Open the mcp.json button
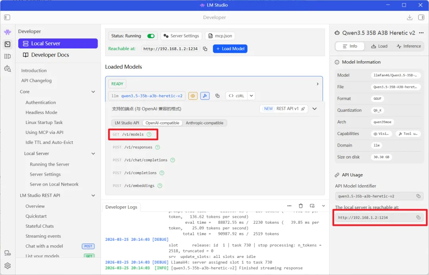 pos(220,36)
